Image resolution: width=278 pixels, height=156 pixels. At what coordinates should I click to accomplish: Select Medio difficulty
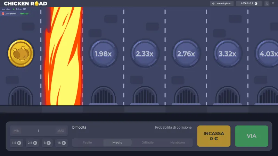(117, 142)
